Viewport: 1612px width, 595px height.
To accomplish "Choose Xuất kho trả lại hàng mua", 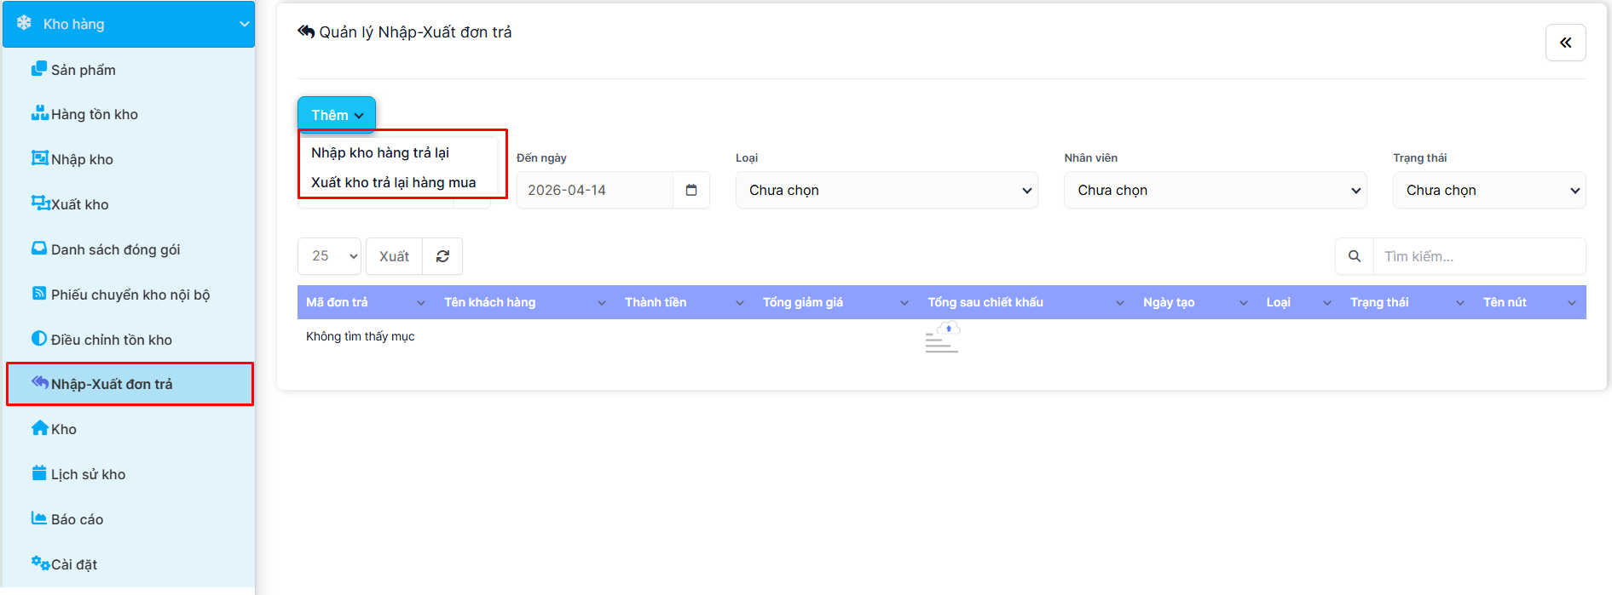I will [x=393, y=182].
